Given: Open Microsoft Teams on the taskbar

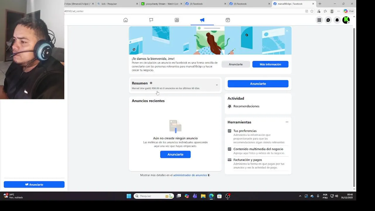Looking at the screenshot, I should (x=195, y=196).
